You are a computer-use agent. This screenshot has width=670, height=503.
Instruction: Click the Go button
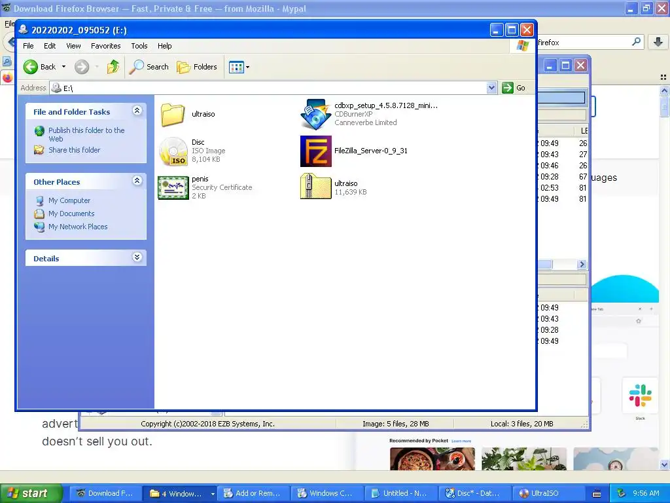pyautogui.click(x=514, y=88)
